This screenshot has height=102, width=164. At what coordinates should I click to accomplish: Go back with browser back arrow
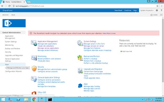click(x=2, y=6)
